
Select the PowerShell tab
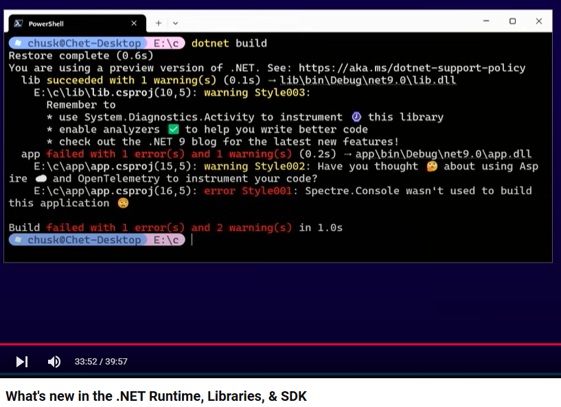pos(69,23)
